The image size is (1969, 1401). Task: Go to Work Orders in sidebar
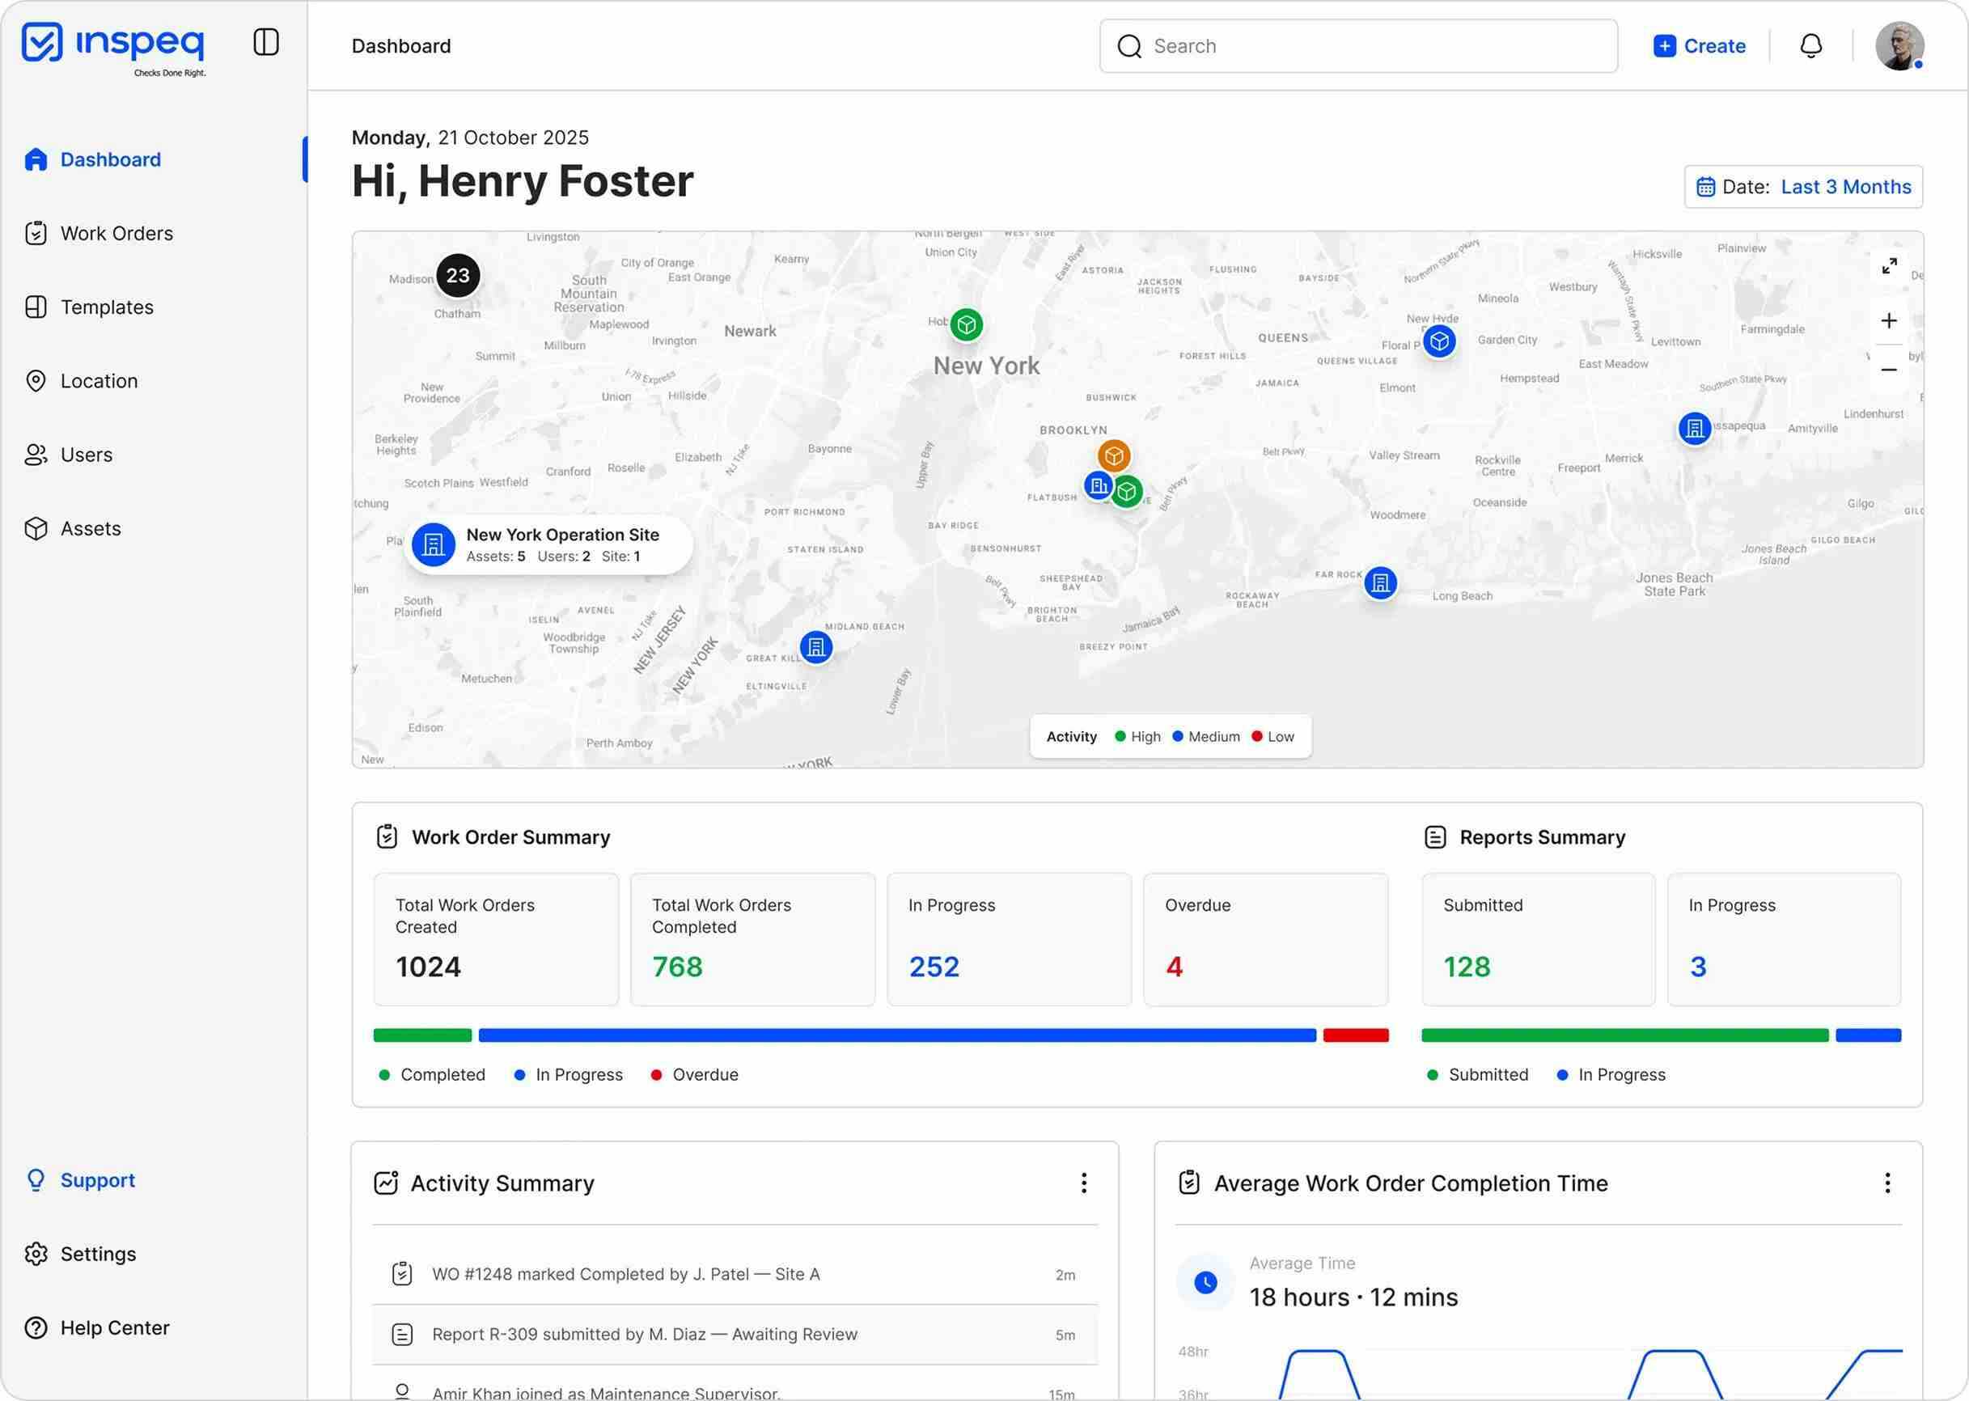point(116,233)
